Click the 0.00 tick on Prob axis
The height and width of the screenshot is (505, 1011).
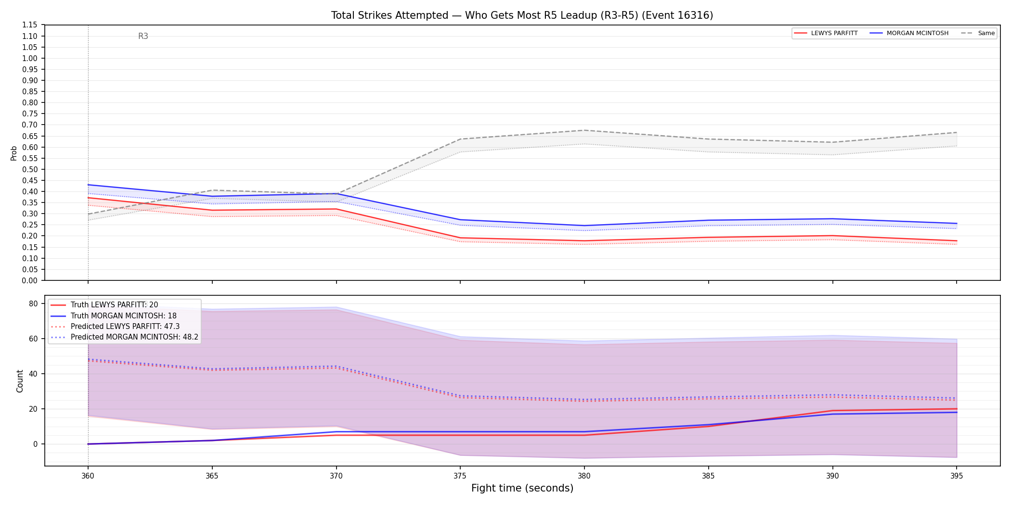pyautogui.click(x=30, y=280)
